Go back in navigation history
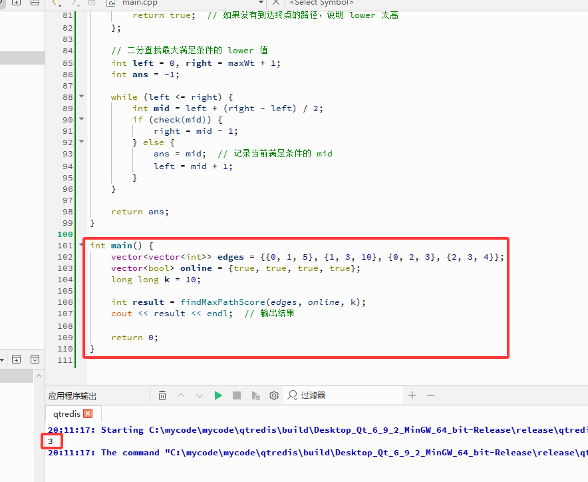 tap(55, 3)
